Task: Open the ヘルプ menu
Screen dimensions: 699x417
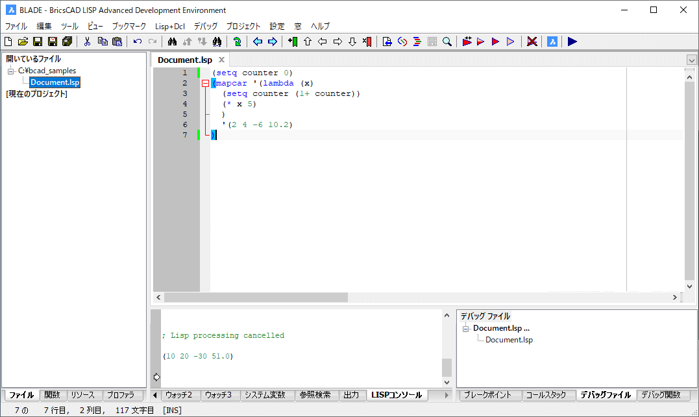Action: pos(320,27)
